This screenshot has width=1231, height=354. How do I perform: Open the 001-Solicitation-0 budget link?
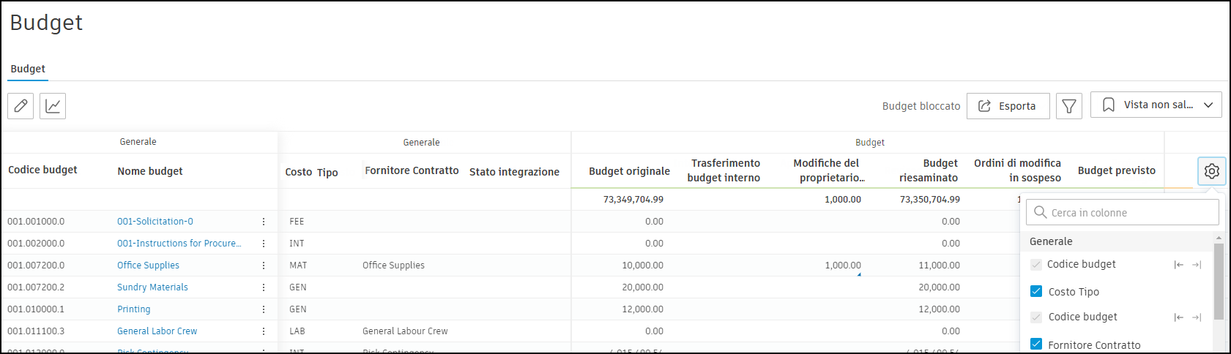pos(155,222)
